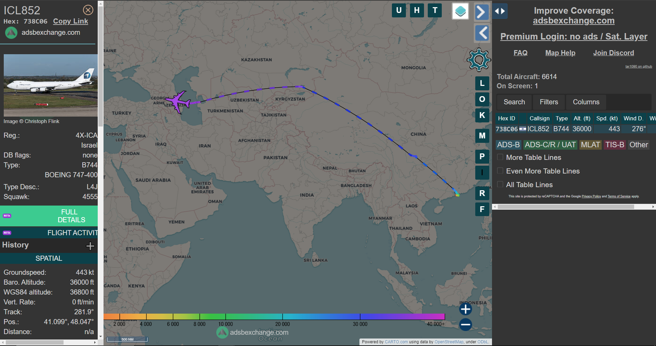The height and width of the screenshot is (346, 656).
Task: Open the Columns tab
Action: click(586, 102)
